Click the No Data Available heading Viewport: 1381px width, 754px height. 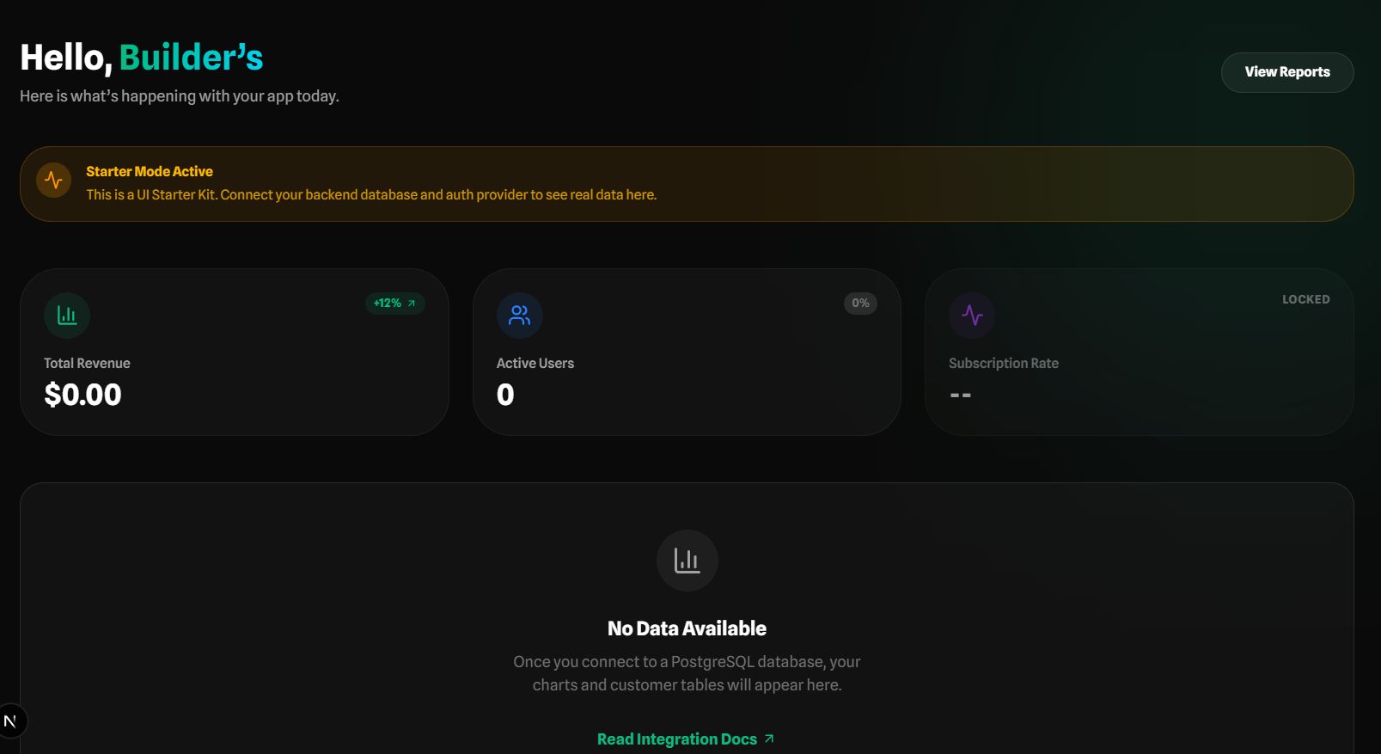[687, 628]
